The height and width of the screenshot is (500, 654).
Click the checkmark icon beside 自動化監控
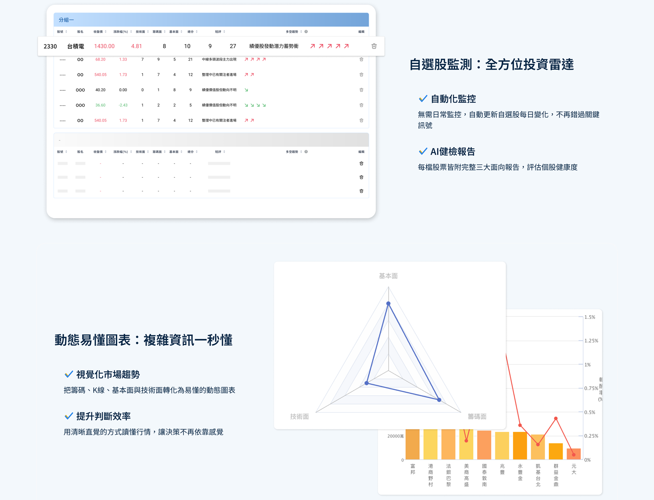(x=422, y=98)
